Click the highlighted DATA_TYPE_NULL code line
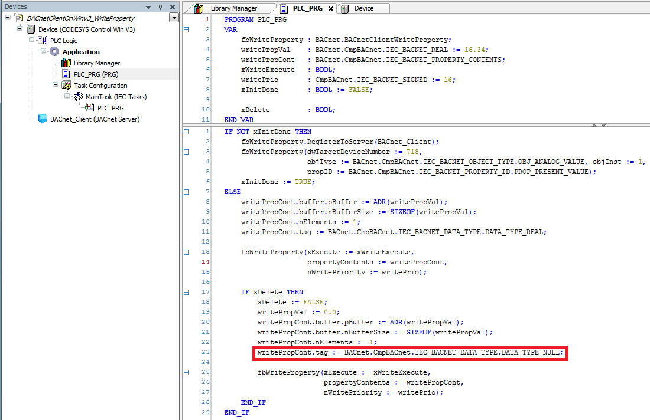650x420 pixels. pos(411,353)
